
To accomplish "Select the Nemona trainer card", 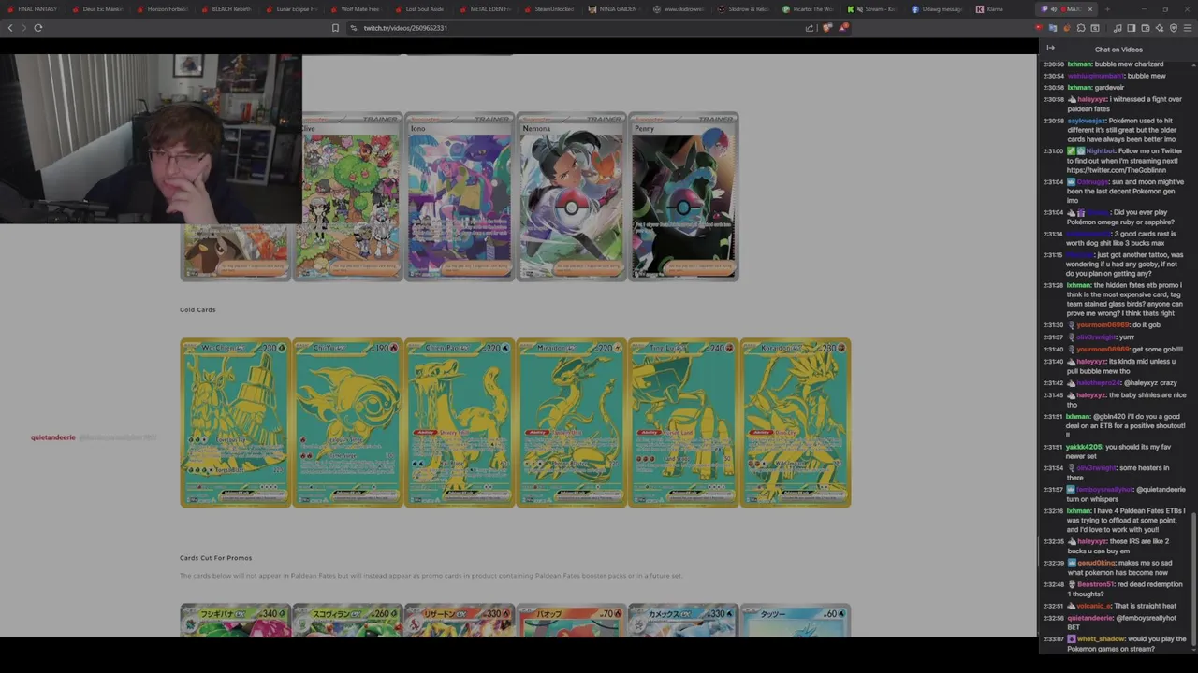I will [x=572, y=196].
